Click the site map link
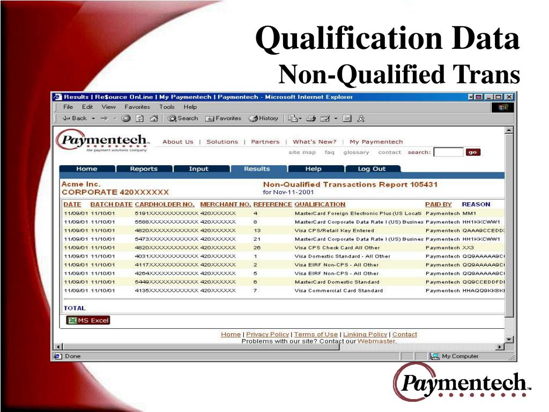The image size is (549, 412). [x=302, y=152]
